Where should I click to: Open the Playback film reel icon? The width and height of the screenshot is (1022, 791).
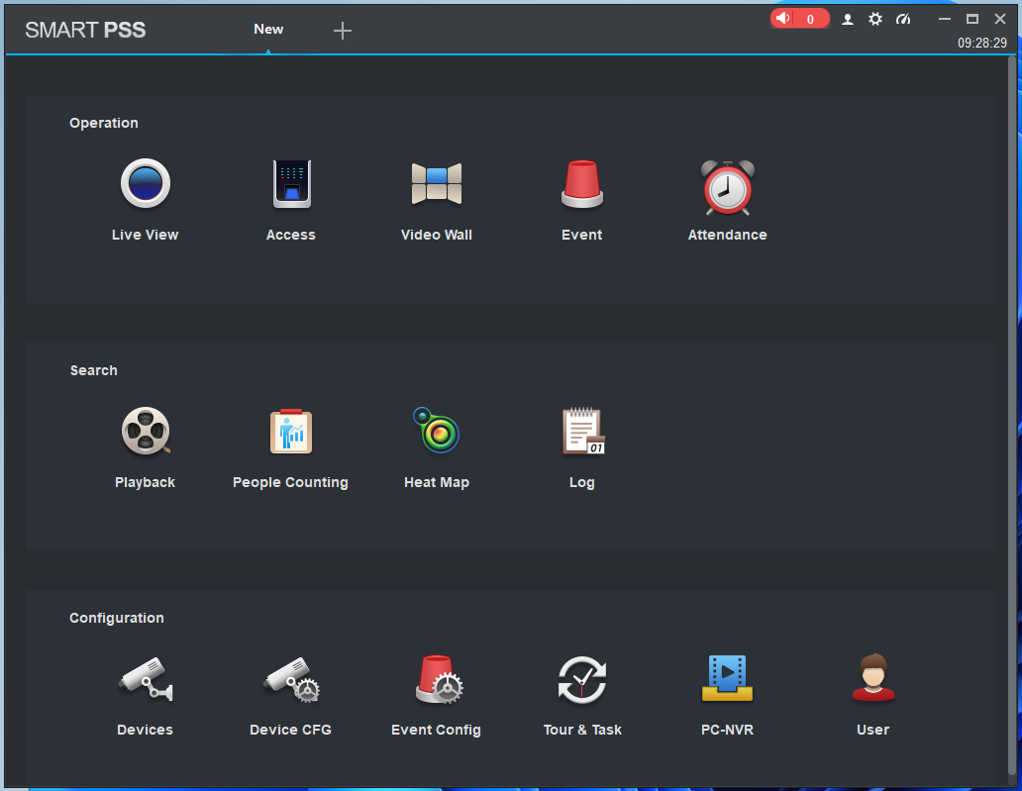146,433
